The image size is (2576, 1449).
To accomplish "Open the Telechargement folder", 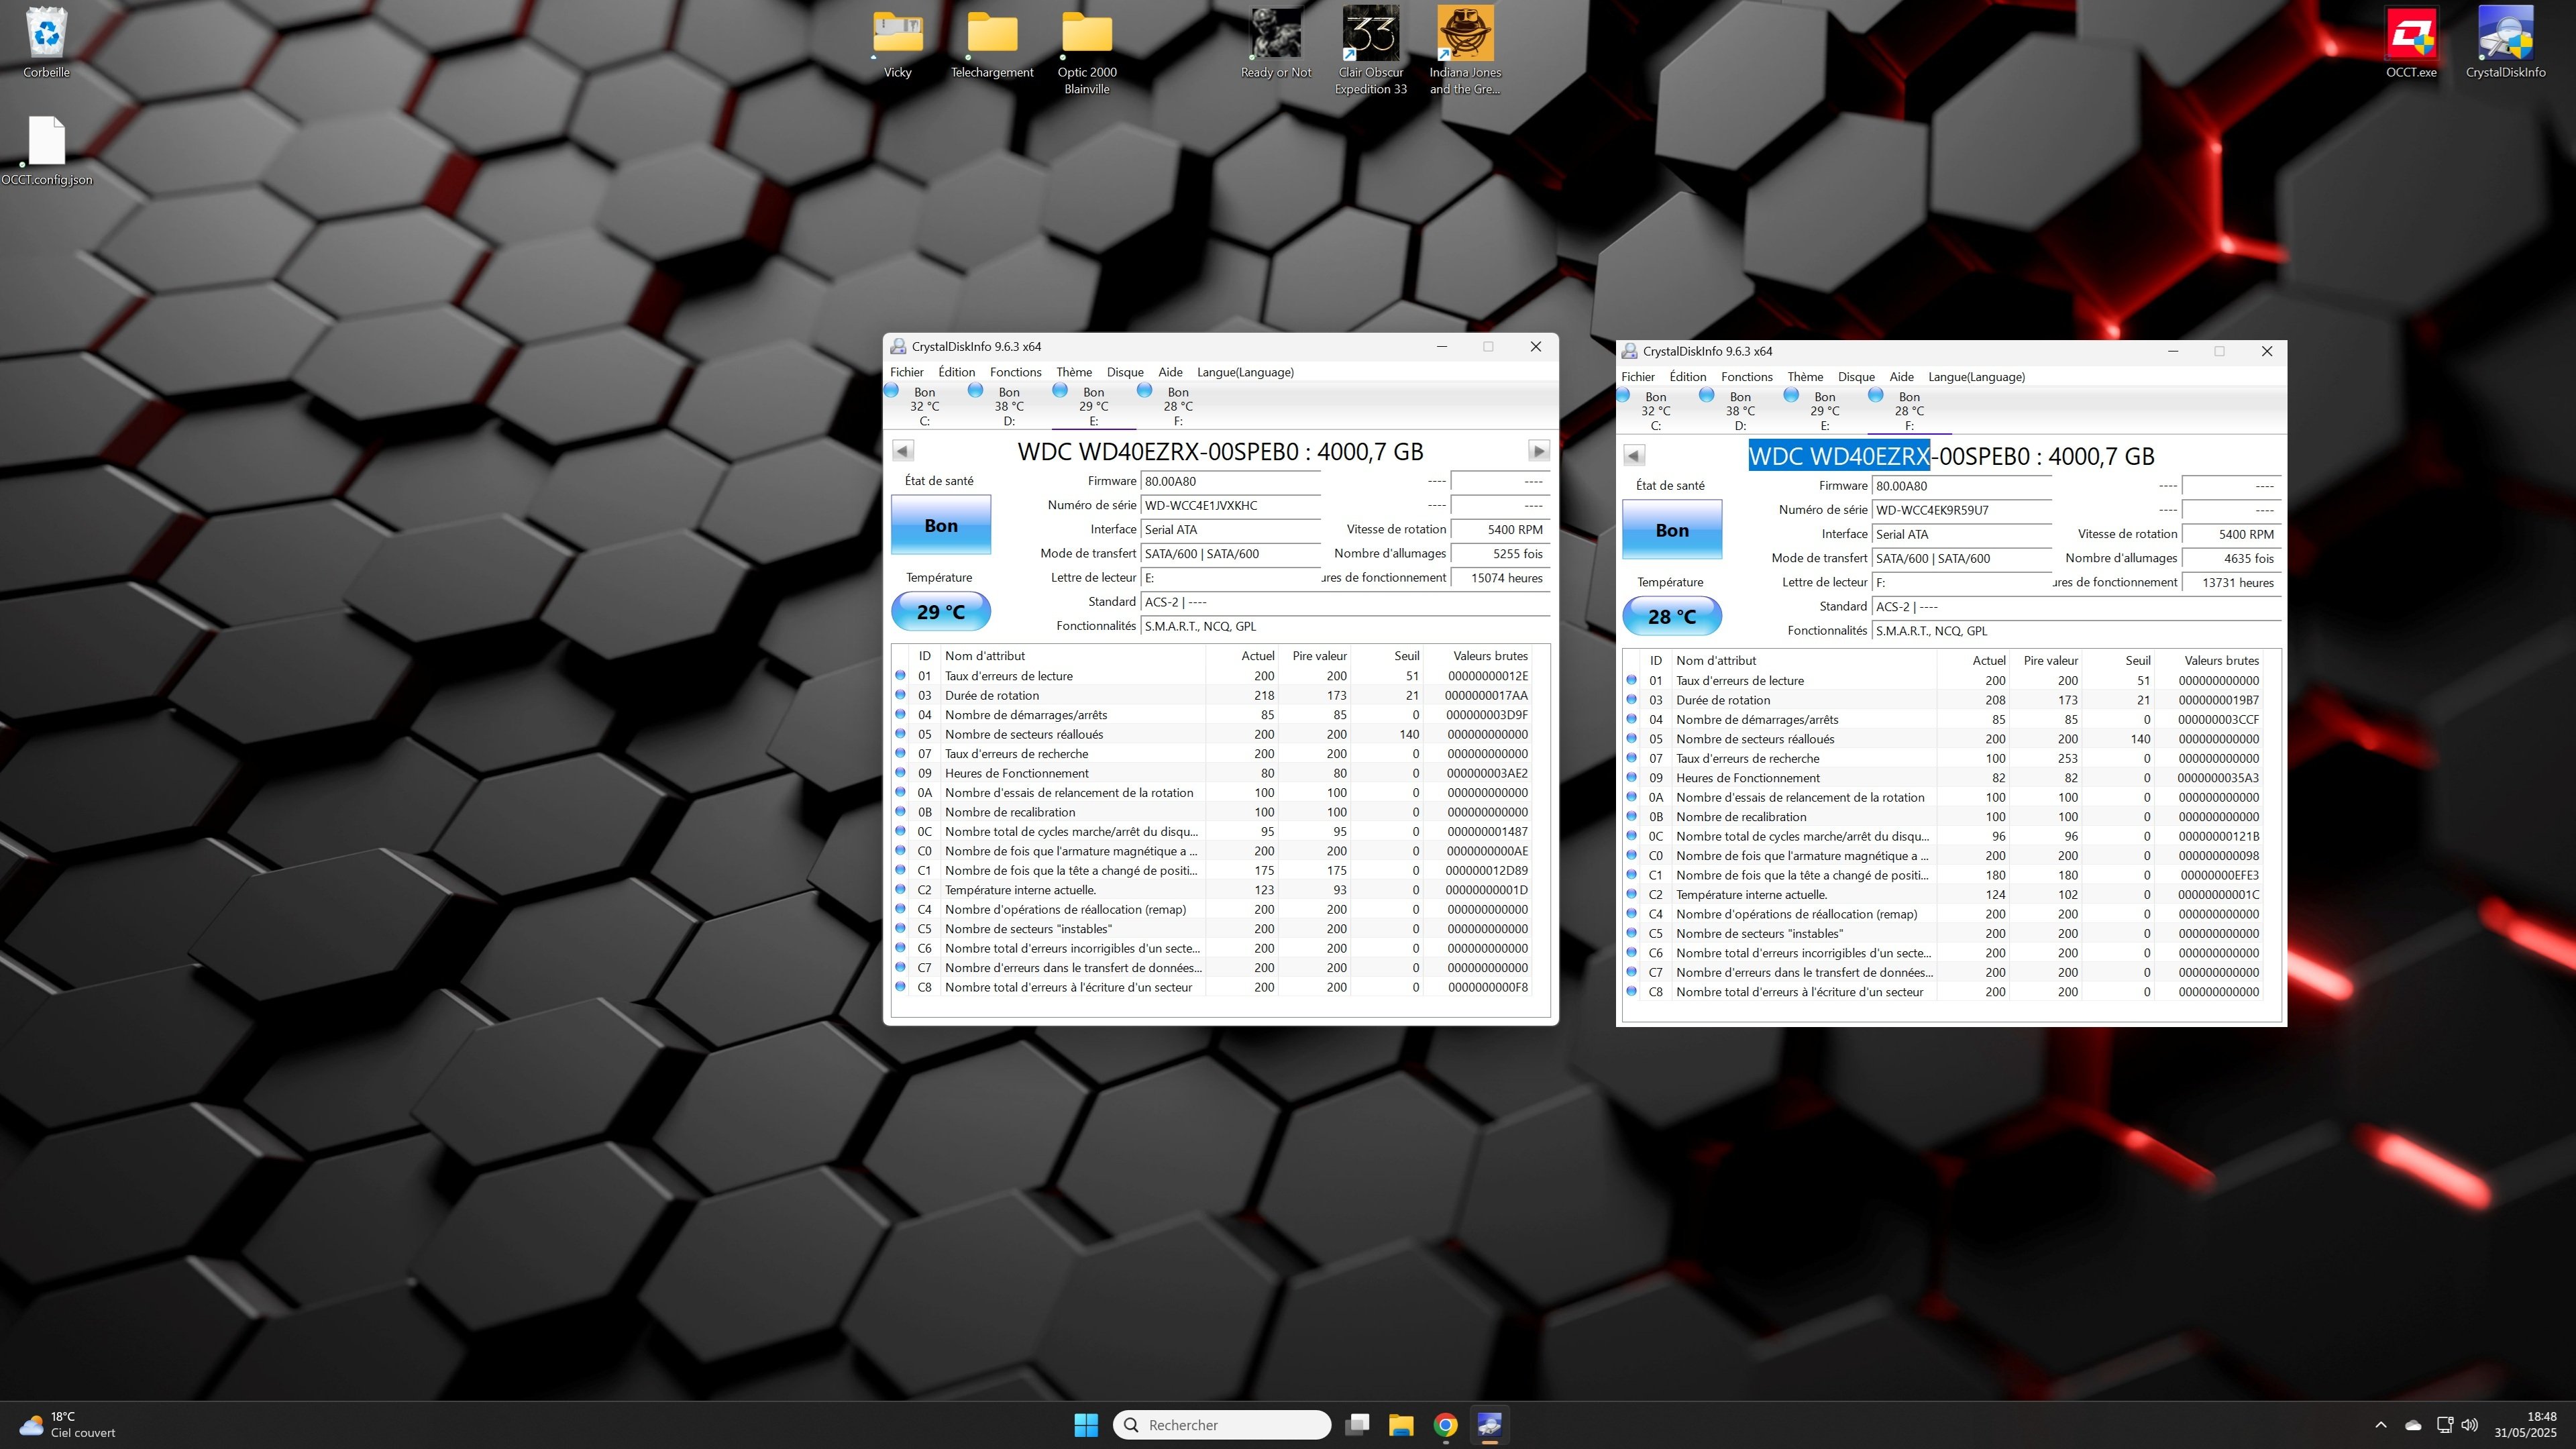I will coord(992,43).
